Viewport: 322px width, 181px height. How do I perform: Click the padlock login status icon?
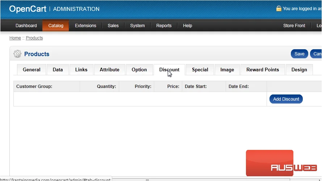(x=279, y=8)
